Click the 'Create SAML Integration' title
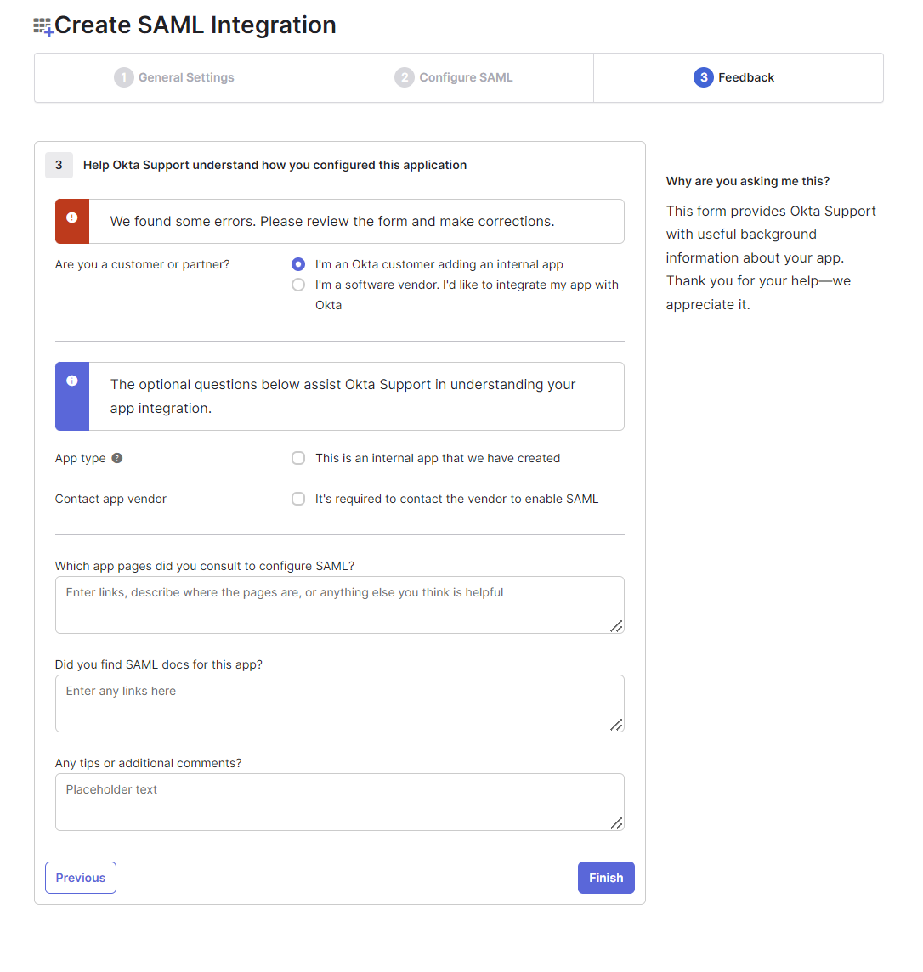Viewport: 923px width, 972px height. (195, 25)
